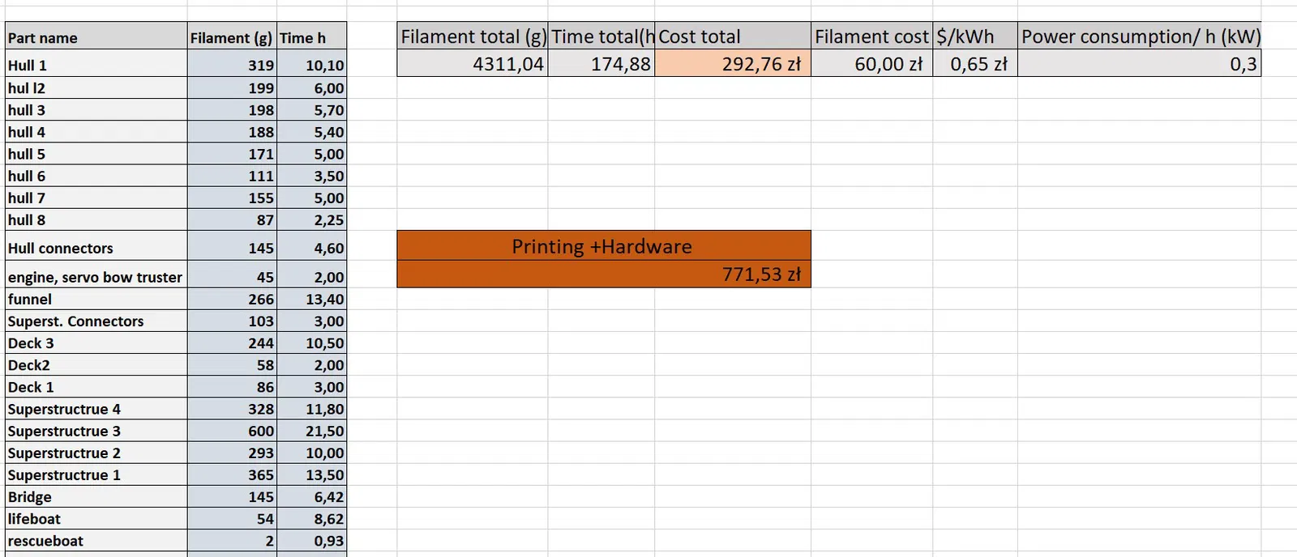This screenshot has height=557, width=1297.
Task: Select Superstructure 3 filament value 600
Action: click(x=232, y=432)
